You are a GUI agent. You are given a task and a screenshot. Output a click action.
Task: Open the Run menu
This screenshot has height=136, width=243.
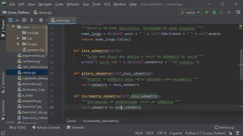(x=86, y=4)
